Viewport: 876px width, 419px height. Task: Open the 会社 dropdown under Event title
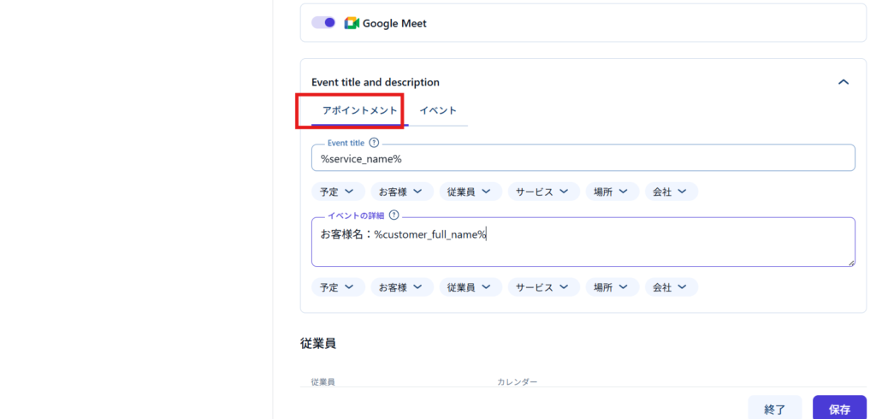(x=671, y=192)
